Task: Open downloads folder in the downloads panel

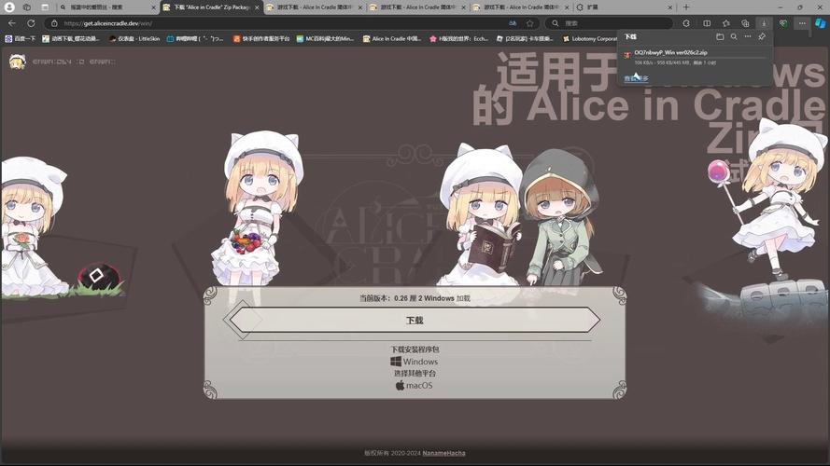Action: tap(720, 36)
